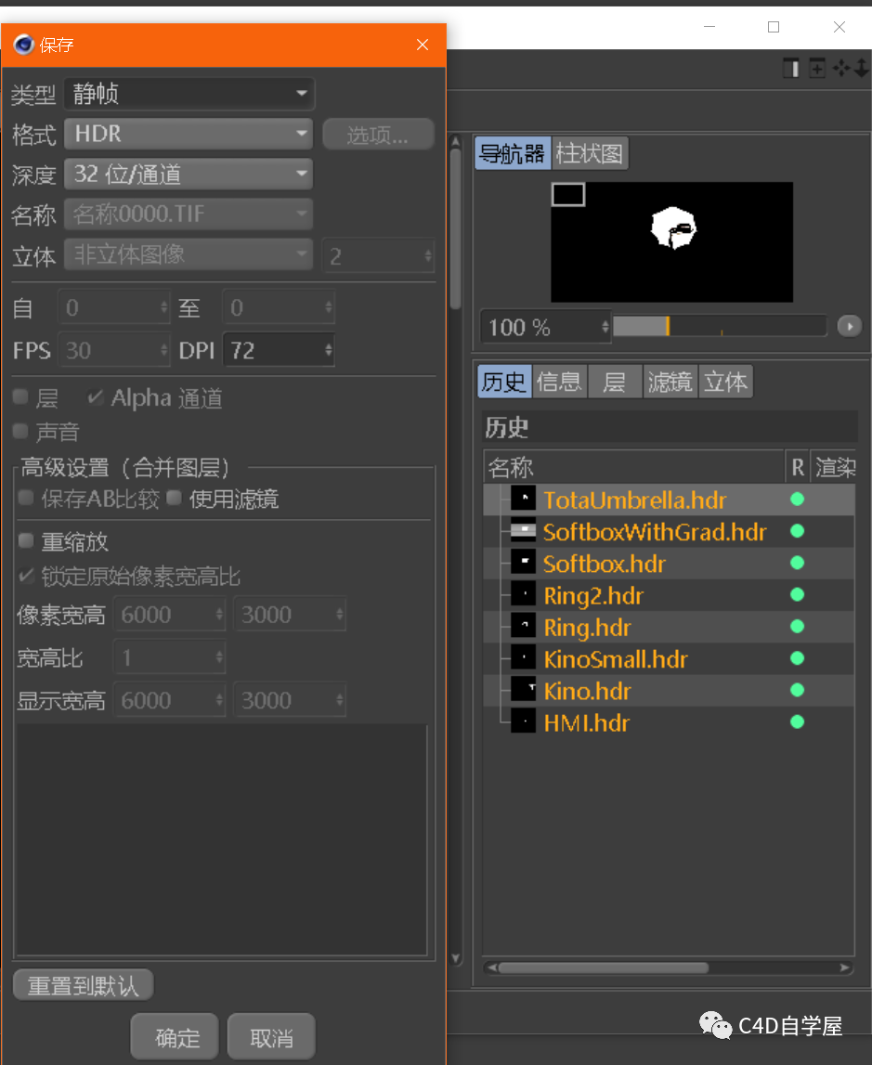
Task: Open the 立体 dropdown showing 非立体图像
Action: [189, 254]
